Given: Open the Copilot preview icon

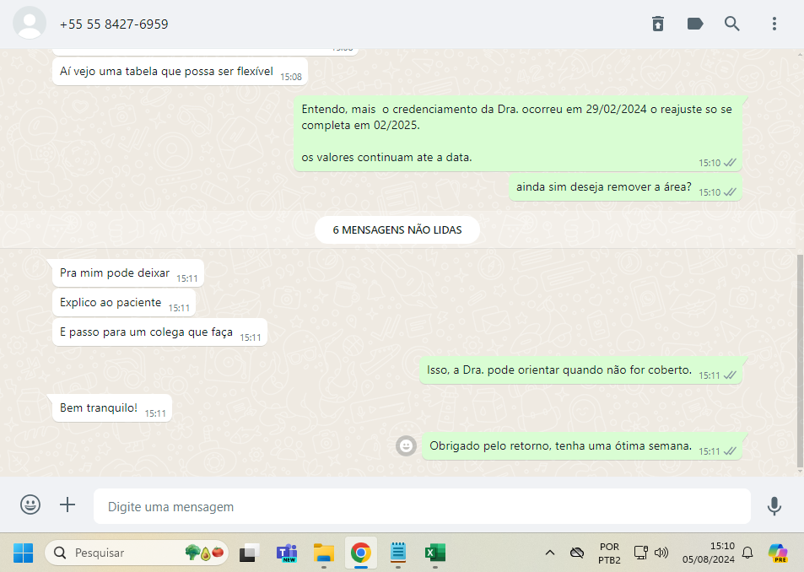Looking at the screenshot, I should 778,553.
